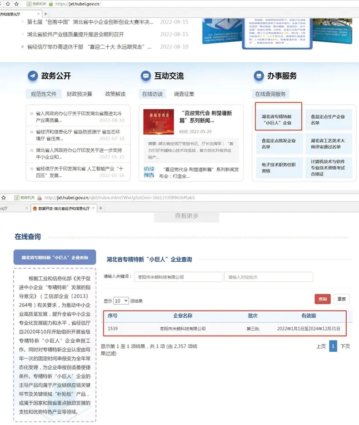This screenshot has width=359, height=425.
Task: Open 湖北省人民政府办公厅印发关于进一步支持 document
Action: [79, 154]
